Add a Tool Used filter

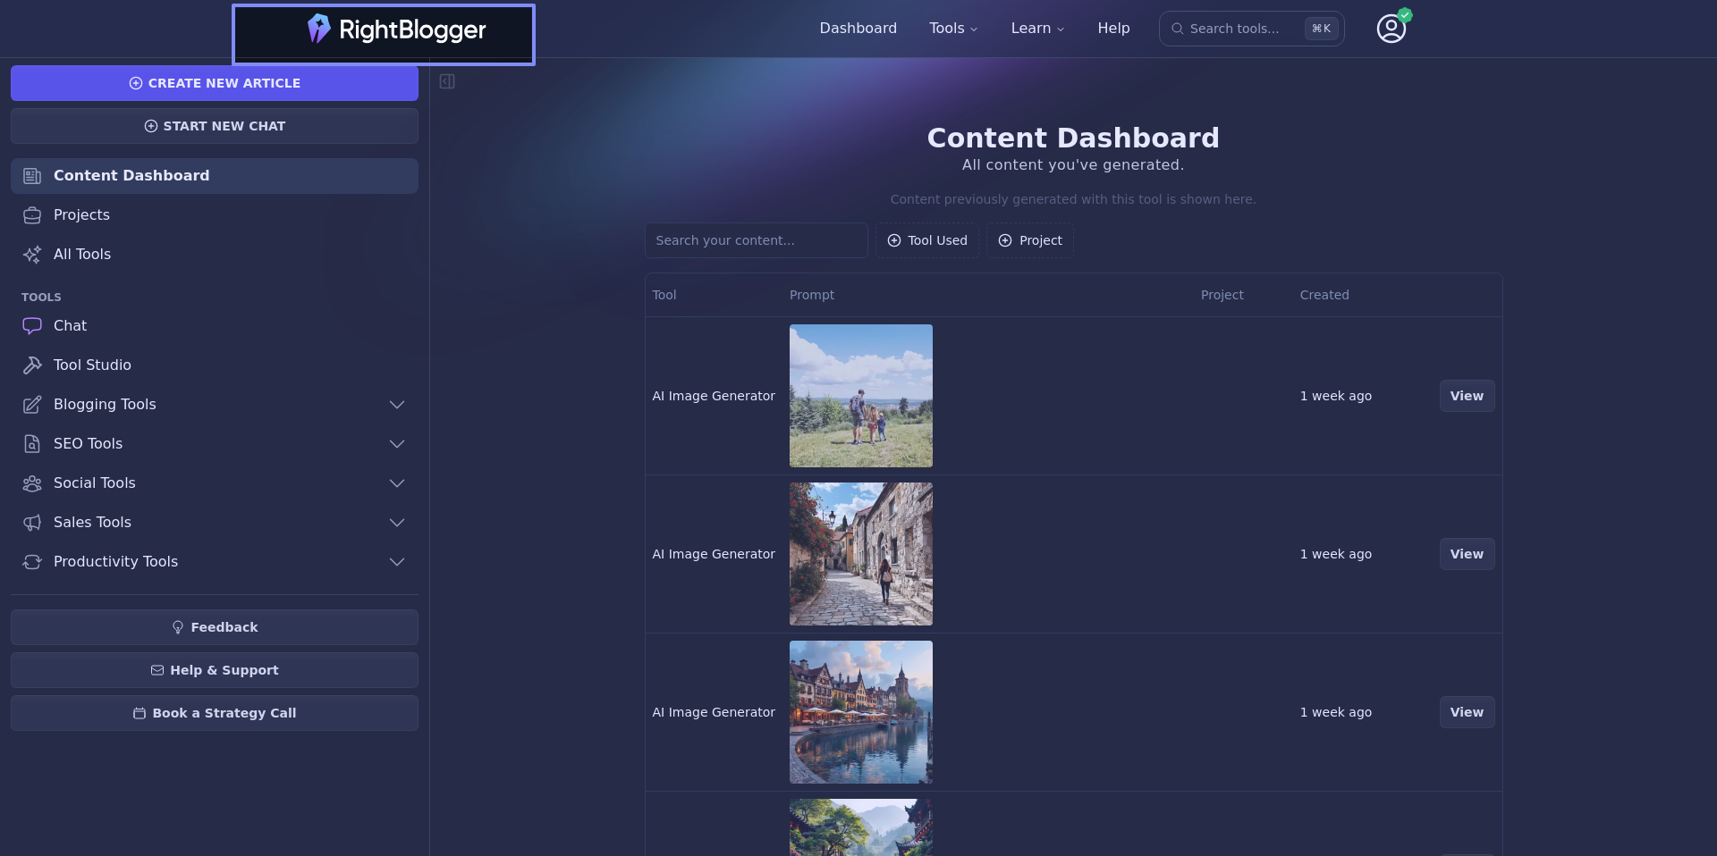click(926, 240)
